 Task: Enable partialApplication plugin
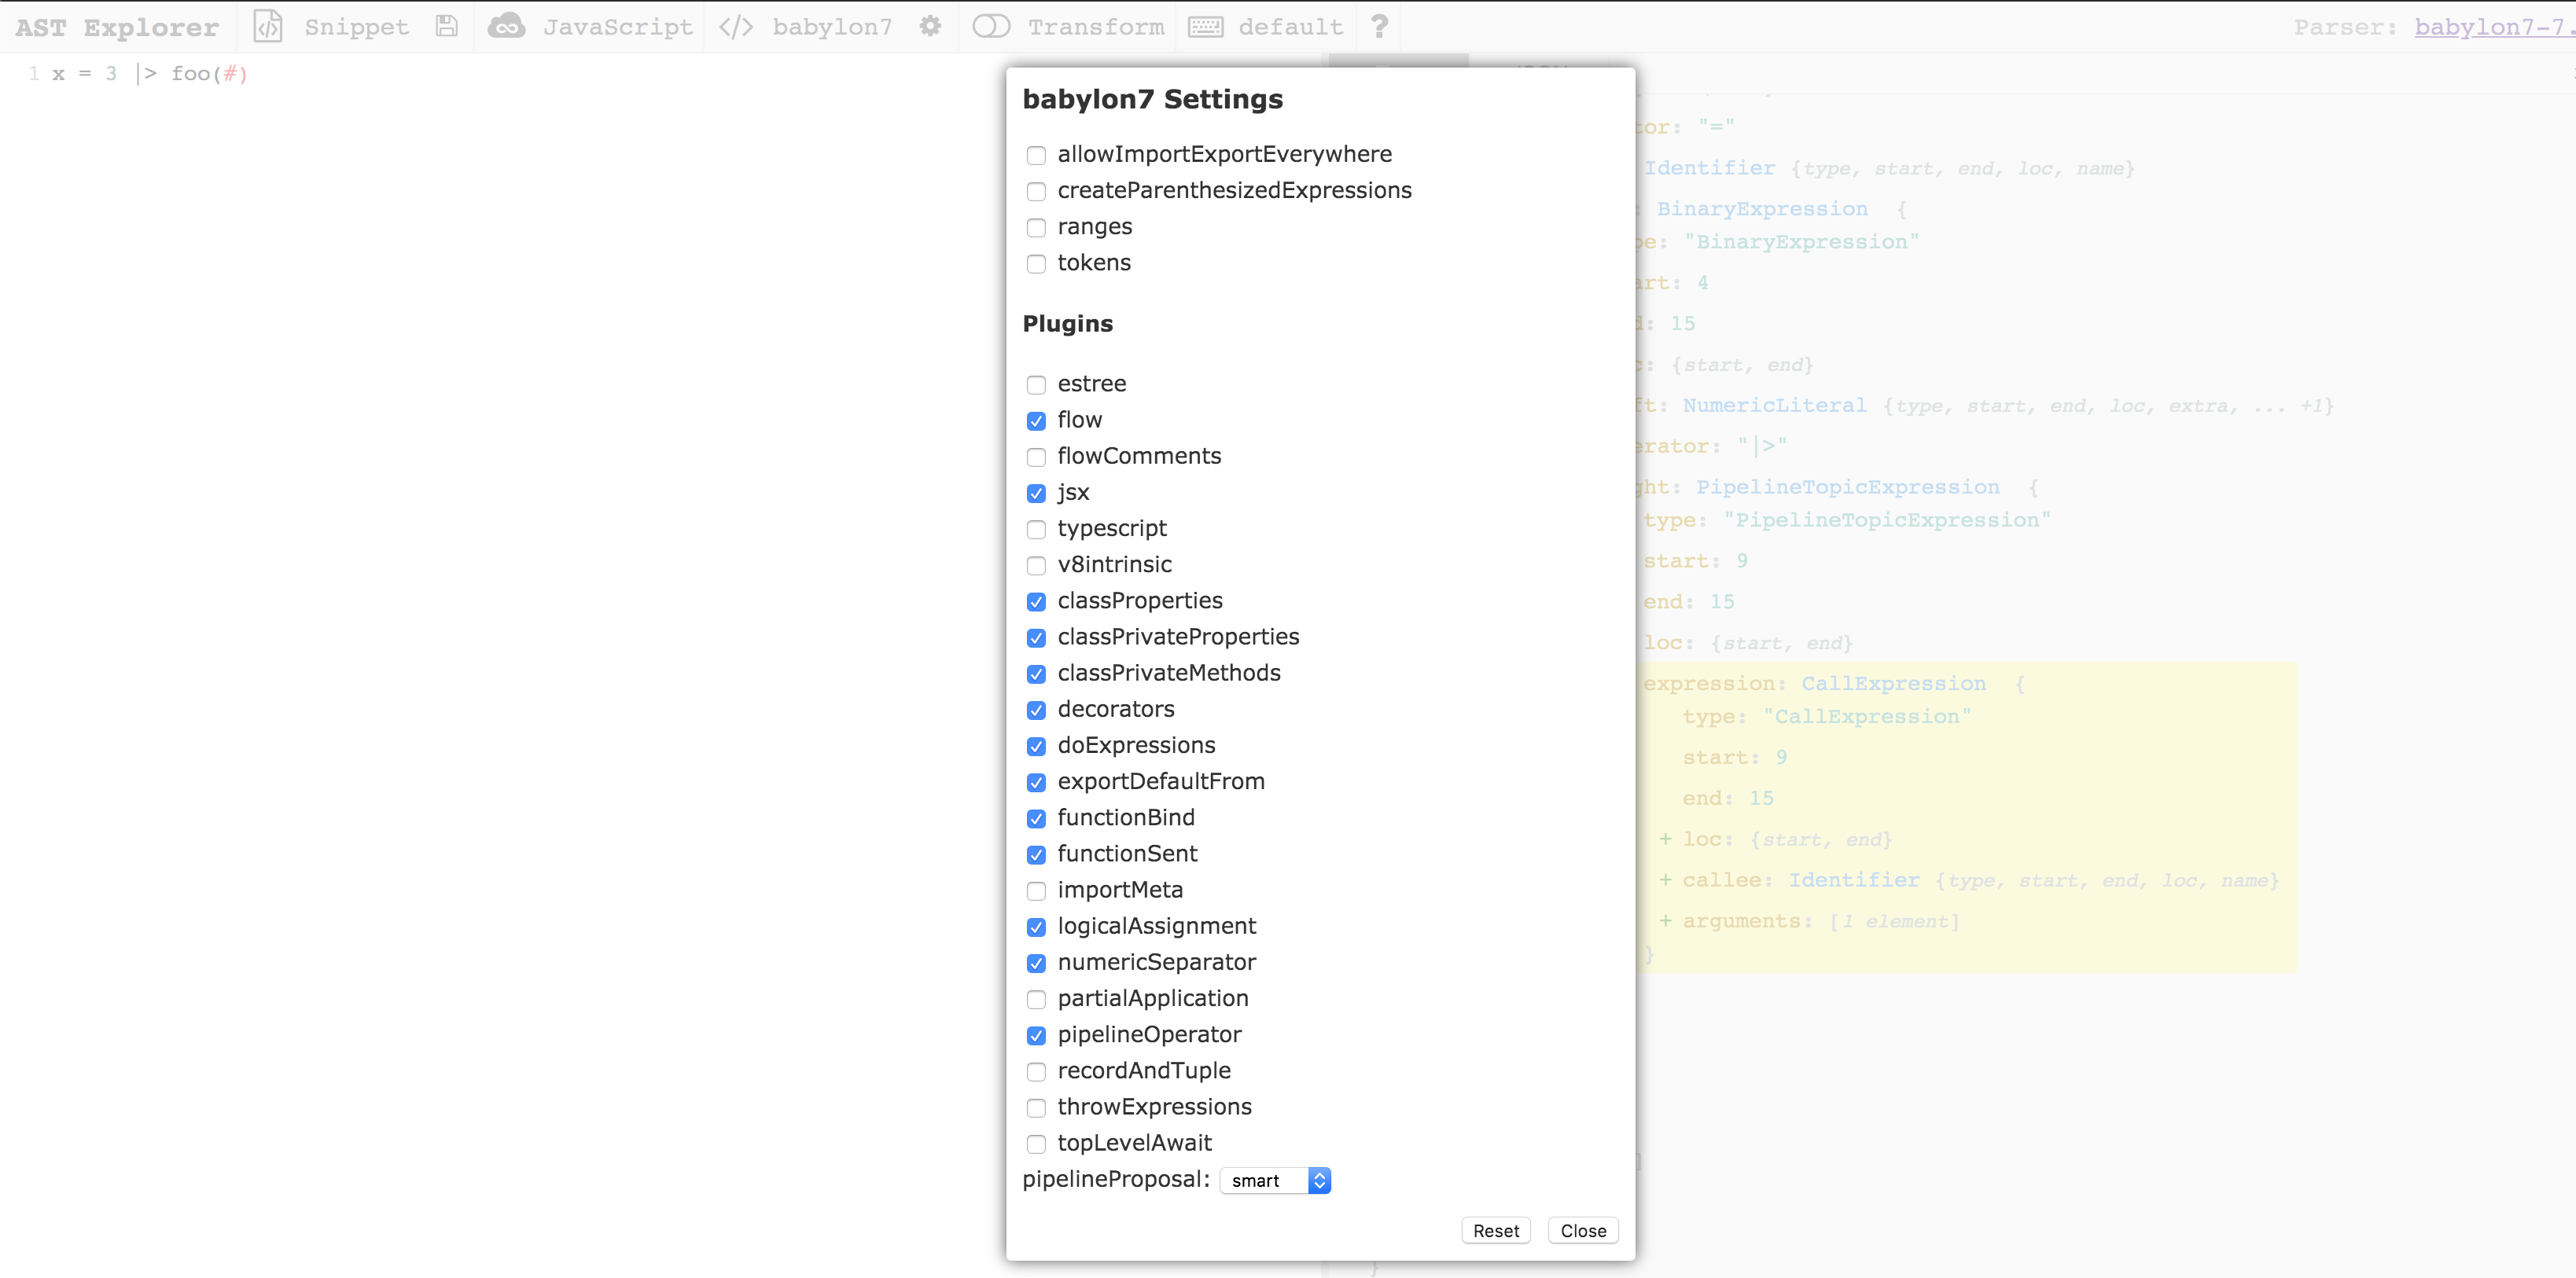coord(1036,999)
